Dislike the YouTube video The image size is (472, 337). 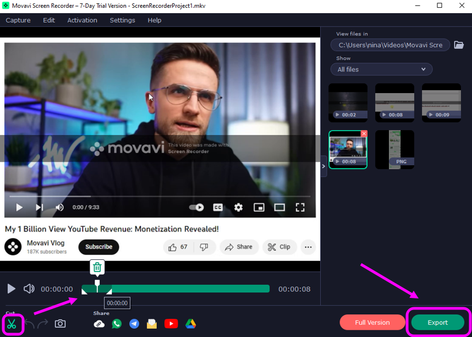point(205,247)
